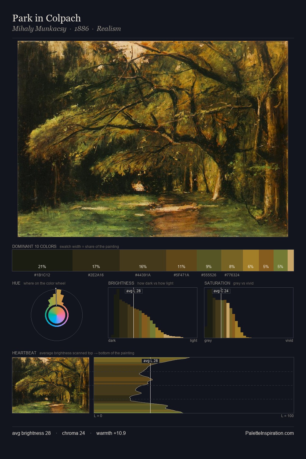Click the 'HUE' section heading
This screenshot has width=306, height=459.
pos(16,283)
